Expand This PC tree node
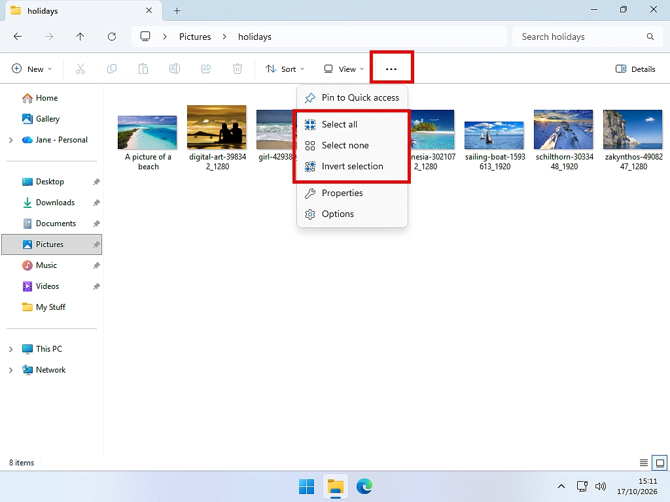This screenshot has width=670, height=502. [x=10, y=349]
